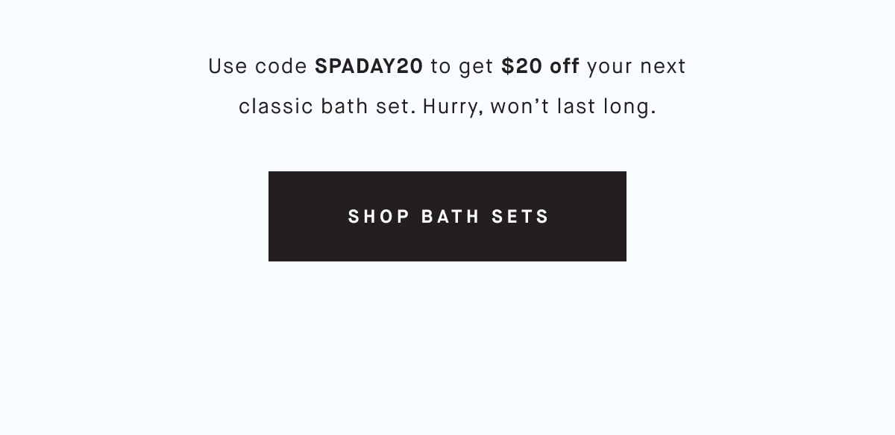The width and height of the screenshot is (895, 435).
Task: Click the bold SPADAY20 promo code
Action: (368, 67)
